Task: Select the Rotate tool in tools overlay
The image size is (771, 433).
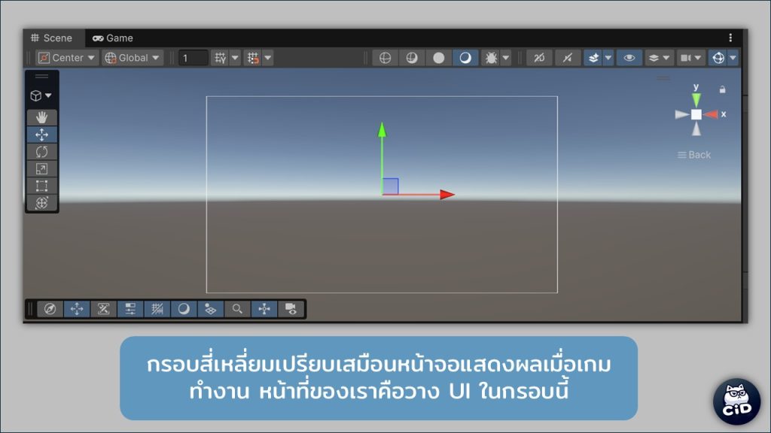Action: (x=42, y=152)
